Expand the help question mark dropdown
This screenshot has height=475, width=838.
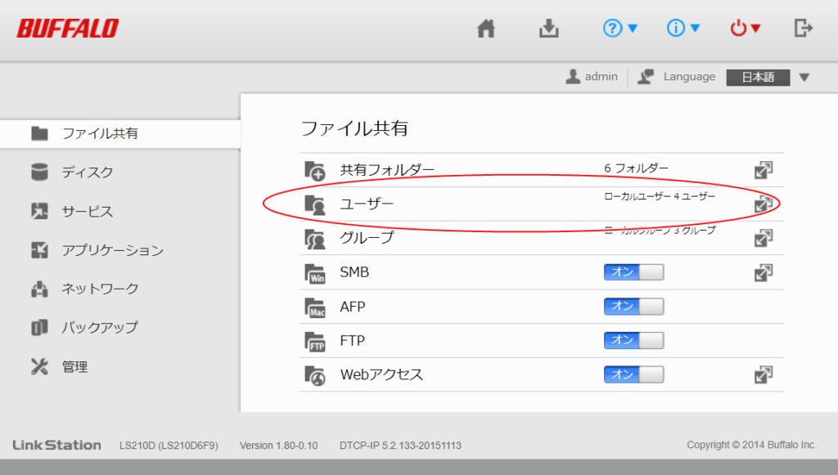point(620,29)
